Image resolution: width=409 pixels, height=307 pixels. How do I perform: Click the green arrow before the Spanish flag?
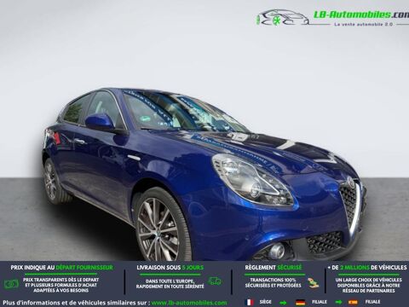tap(338, 302)
